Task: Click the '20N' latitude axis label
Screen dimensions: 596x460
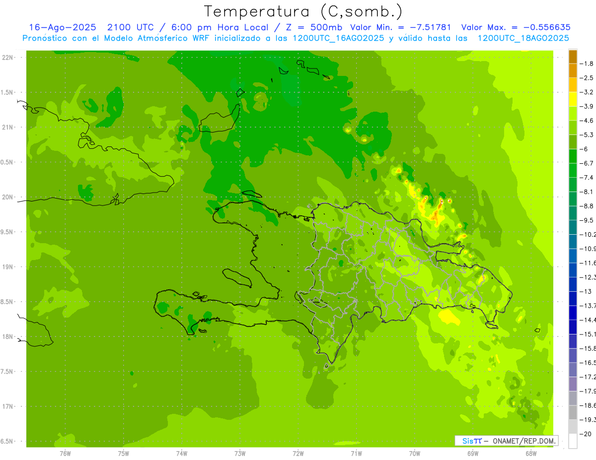Action: point(7,197)
